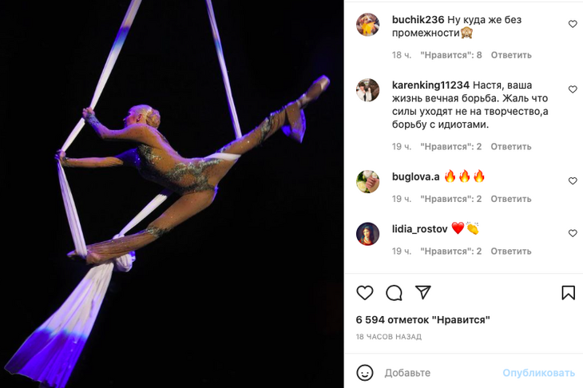Like lidia_rostov's comment heart
This screenshot has height=388, width=583.
pyautogui.click(x=573, y=233)
